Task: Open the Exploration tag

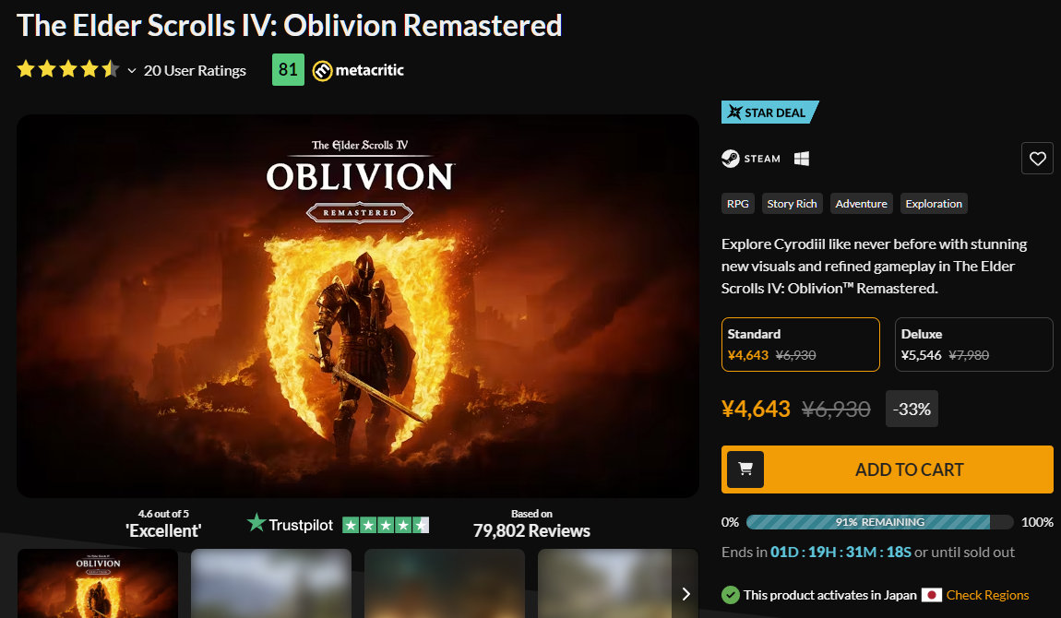Action: 933,204
